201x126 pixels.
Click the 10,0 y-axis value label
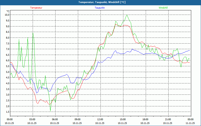[7, 15]
